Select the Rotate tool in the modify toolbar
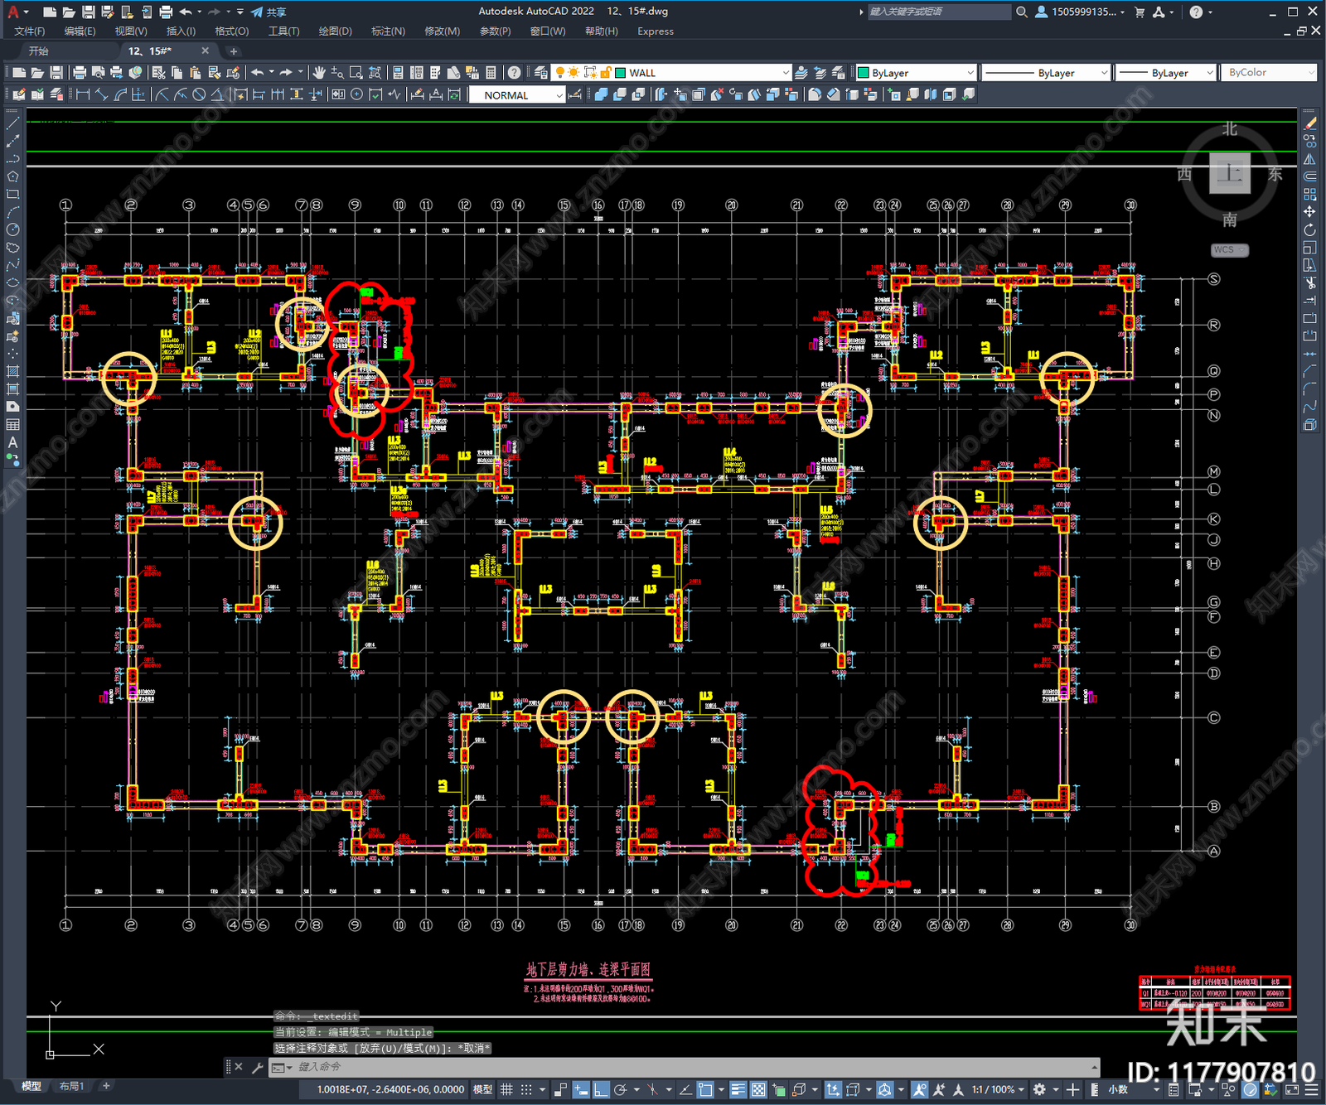Screen dimensions: 1326x1105 (1309, 229)
